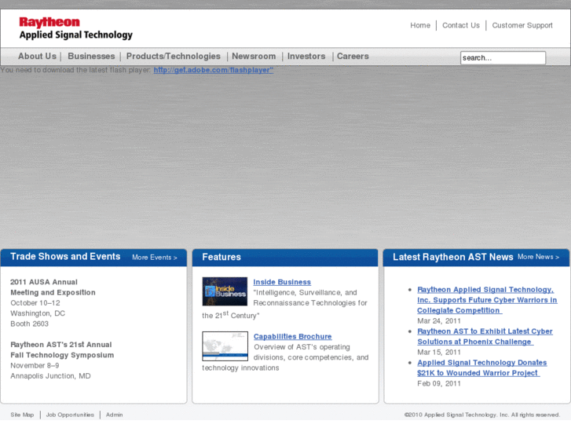
Task: Read the Wounded Warrior Project donation article
Action: coord(481,368)
